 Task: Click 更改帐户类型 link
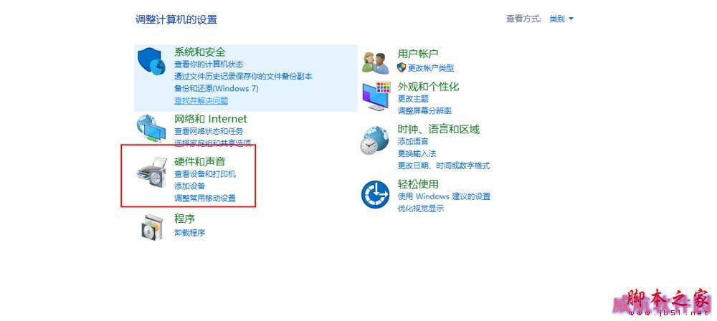click(431, 68)
